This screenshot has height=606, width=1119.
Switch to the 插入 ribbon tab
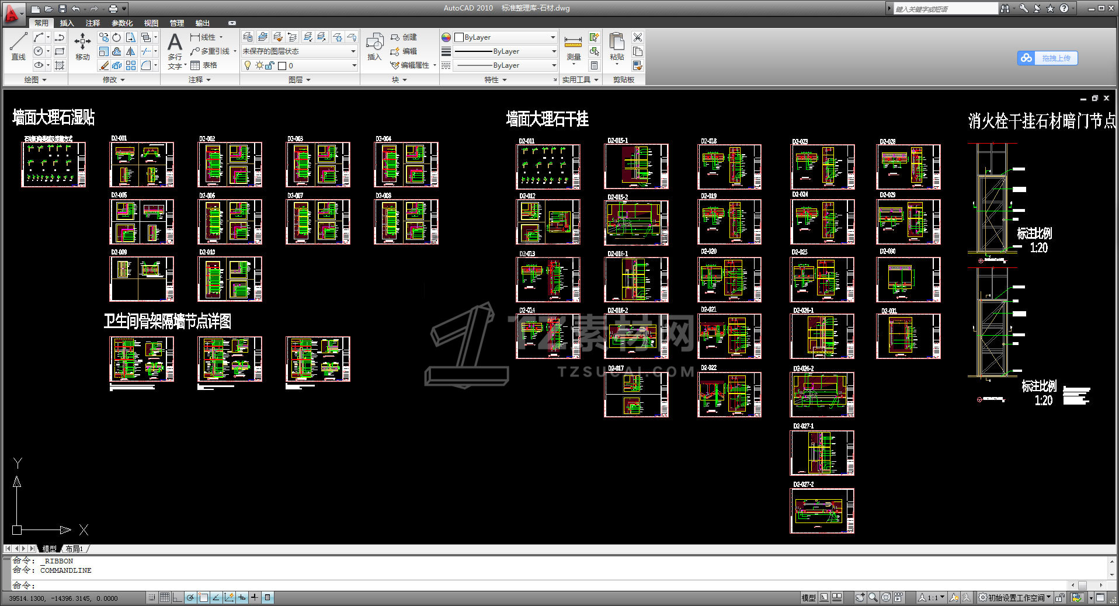pyautogui.click(x=67, y=23)
